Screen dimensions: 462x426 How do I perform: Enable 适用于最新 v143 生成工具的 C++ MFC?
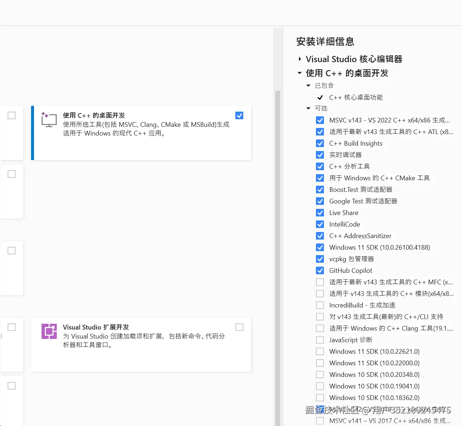point(320,282)
